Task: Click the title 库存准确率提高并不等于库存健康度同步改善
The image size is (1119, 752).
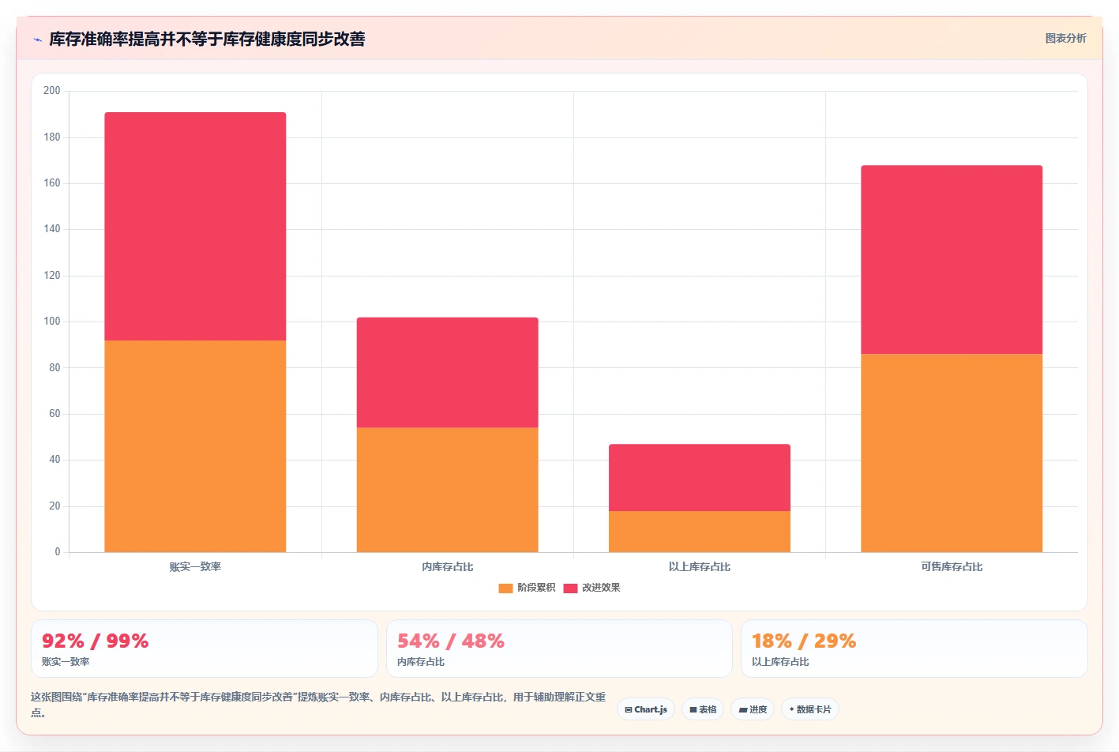Action: coord(207,39)
